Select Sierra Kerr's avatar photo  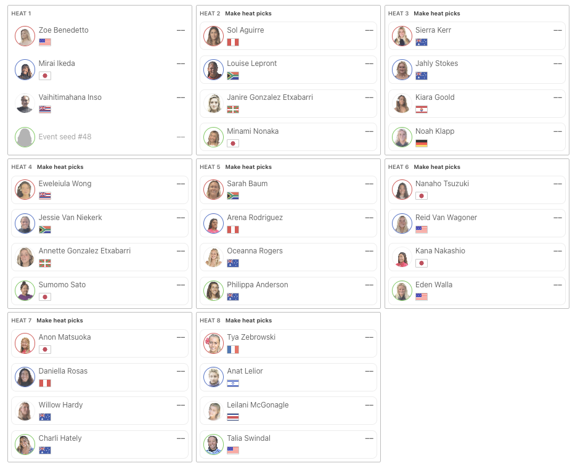point(402,36)
